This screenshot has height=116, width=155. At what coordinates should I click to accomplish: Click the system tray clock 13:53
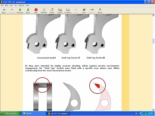(x=150, y=114)
